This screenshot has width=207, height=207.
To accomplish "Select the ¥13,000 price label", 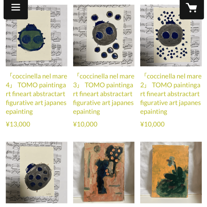I will tap(18, 124).
